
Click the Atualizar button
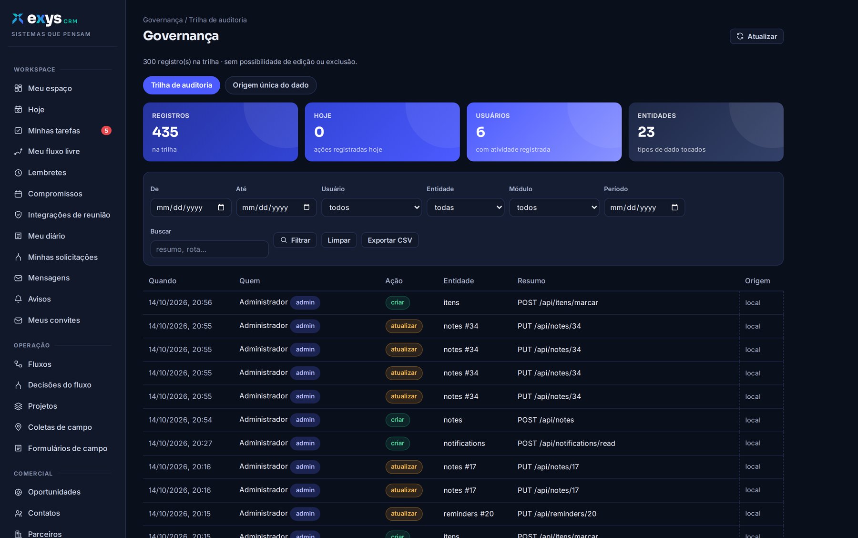[756, 36]
